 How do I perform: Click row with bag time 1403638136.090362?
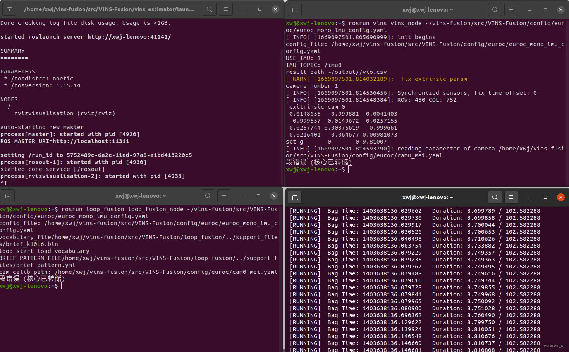415,315
